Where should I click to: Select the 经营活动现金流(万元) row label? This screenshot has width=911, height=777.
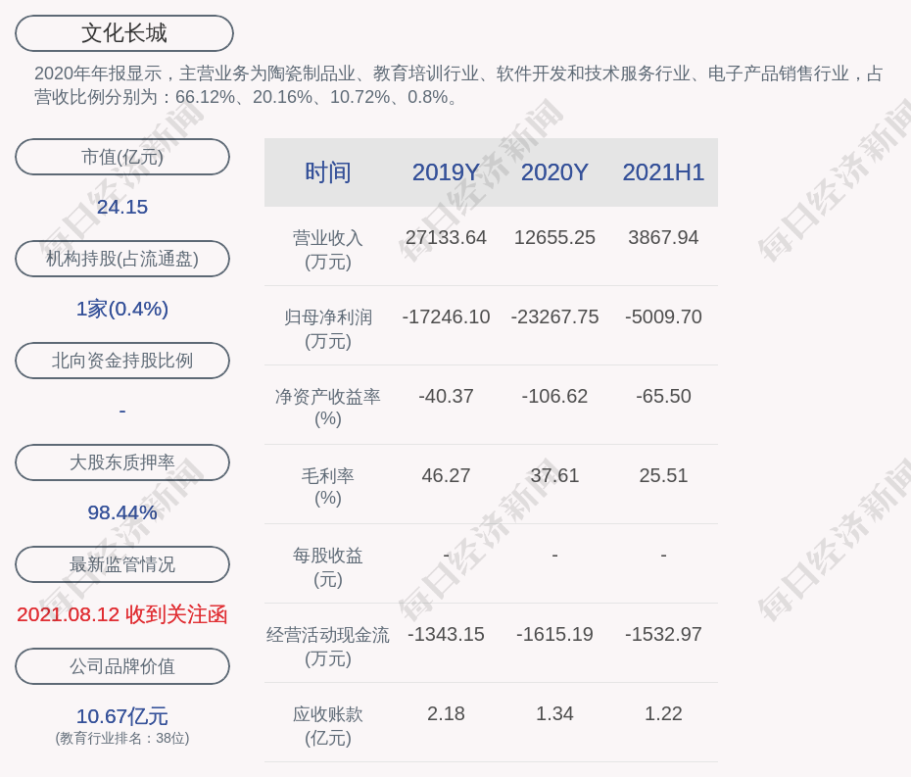[x=328, y=647]
